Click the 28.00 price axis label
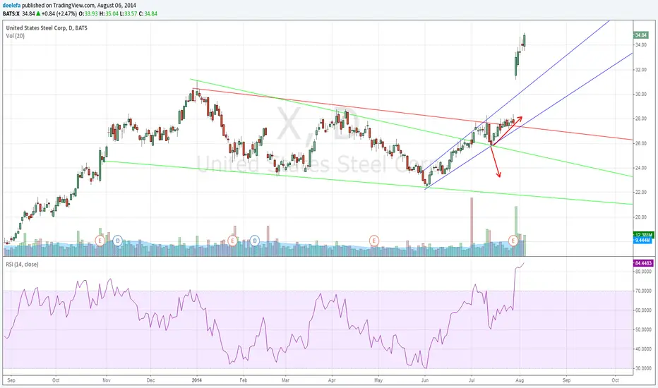This screenshot has width=658, height=388. coord(640,119)
